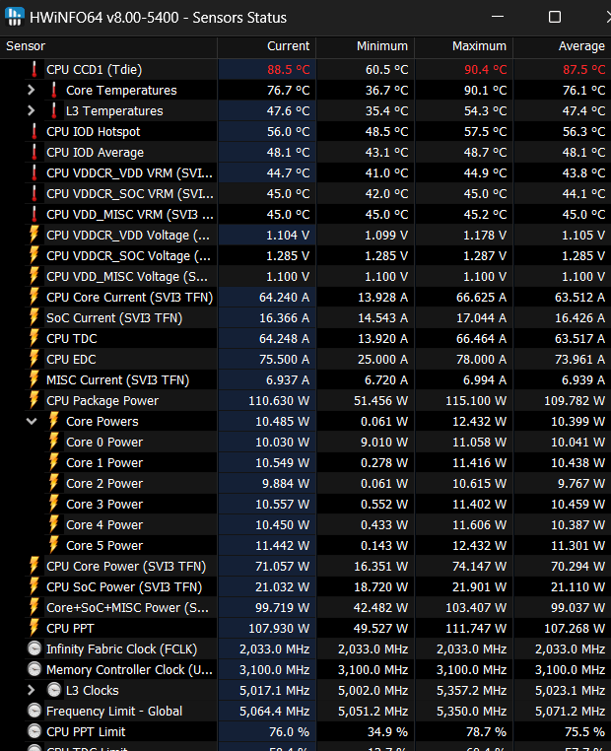Click lightning icon beside Core Powers
The width and height of the screenshot is (611, 751).
coord(54,421)
